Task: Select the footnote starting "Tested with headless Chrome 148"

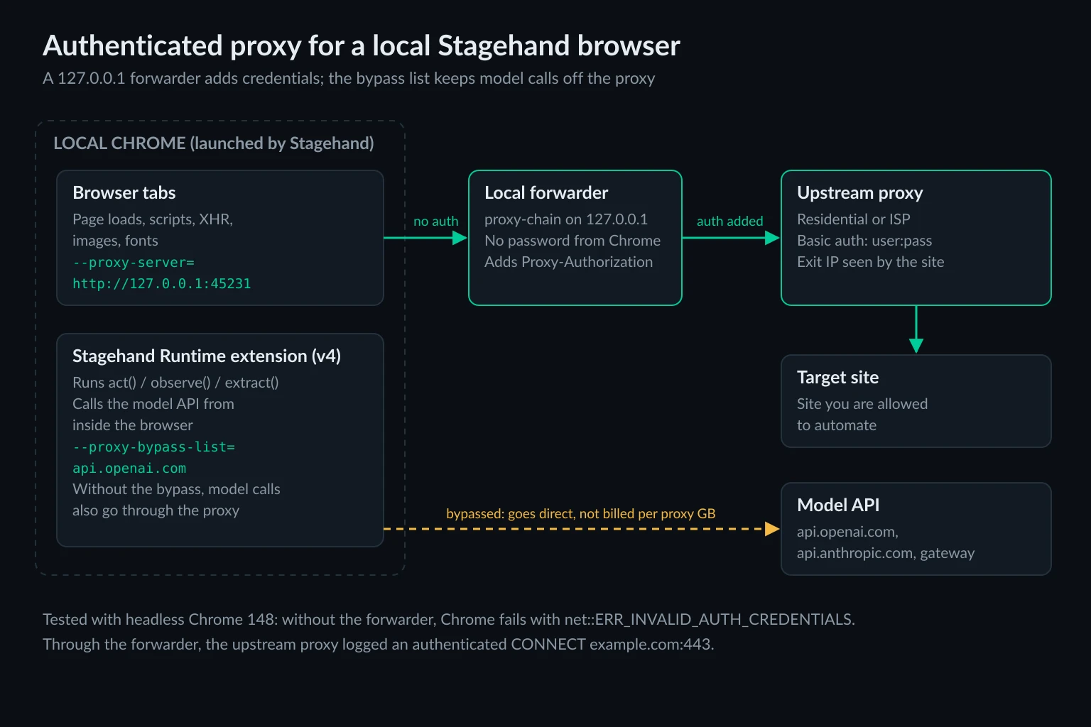Action: [x=449, y=619]
